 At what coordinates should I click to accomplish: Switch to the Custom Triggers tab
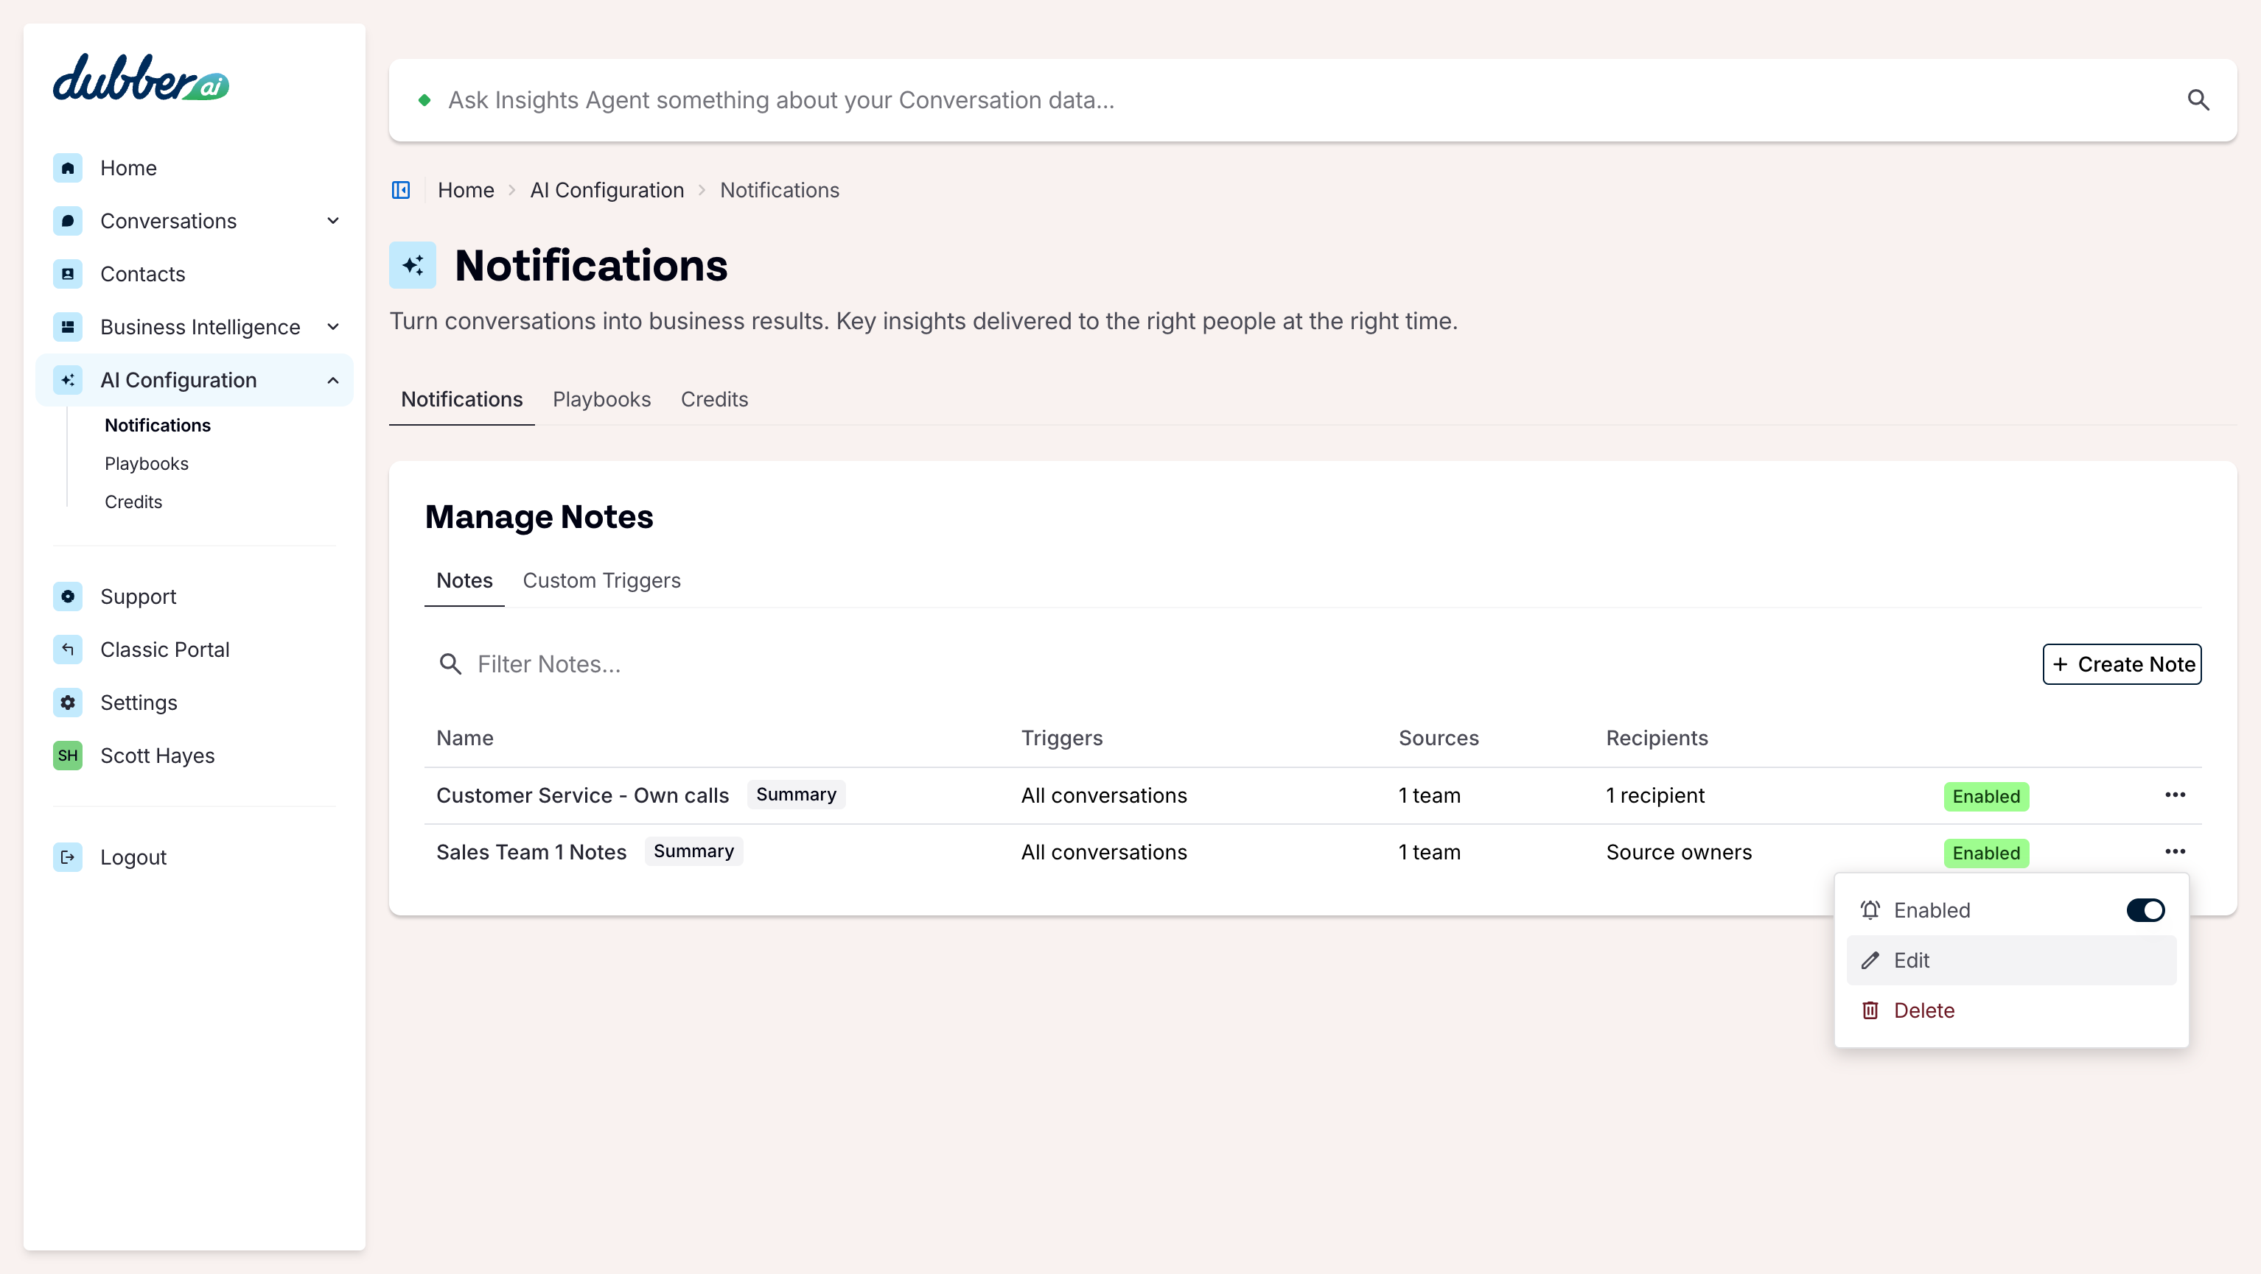[x=601, y=580]
